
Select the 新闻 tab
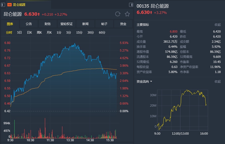[85, 24]
